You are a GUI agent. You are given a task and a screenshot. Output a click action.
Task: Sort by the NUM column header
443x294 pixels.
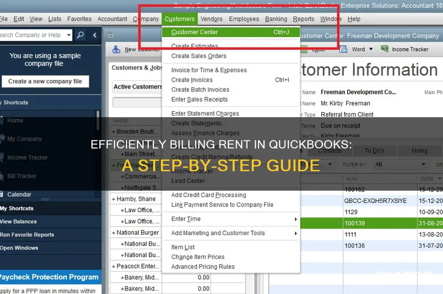(352, 179)
